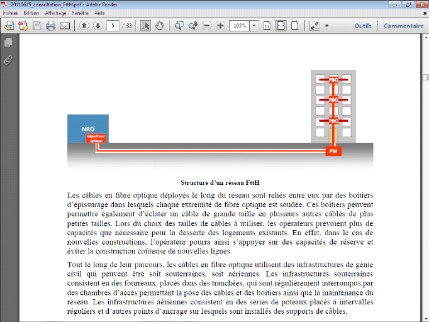
Task: Open the zoom level dropdown arrow
Action: point(254,26)
